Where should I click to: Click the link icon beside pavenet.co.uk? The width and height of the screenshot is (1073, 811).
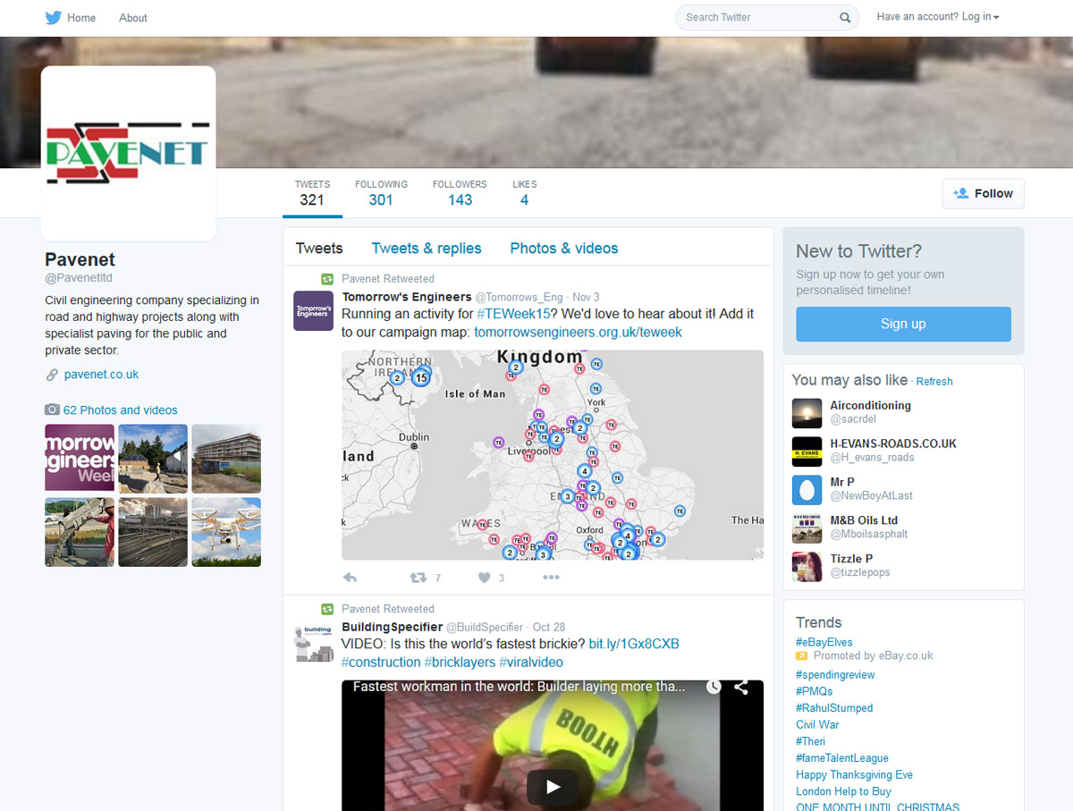(52, 375)
